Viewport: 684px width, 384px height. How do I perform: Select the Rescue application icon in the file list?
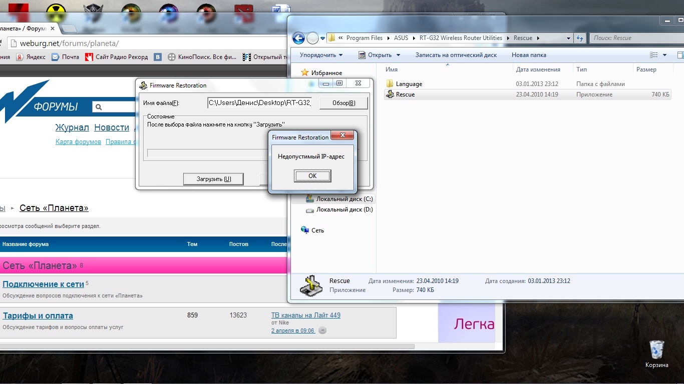(390, 94)
